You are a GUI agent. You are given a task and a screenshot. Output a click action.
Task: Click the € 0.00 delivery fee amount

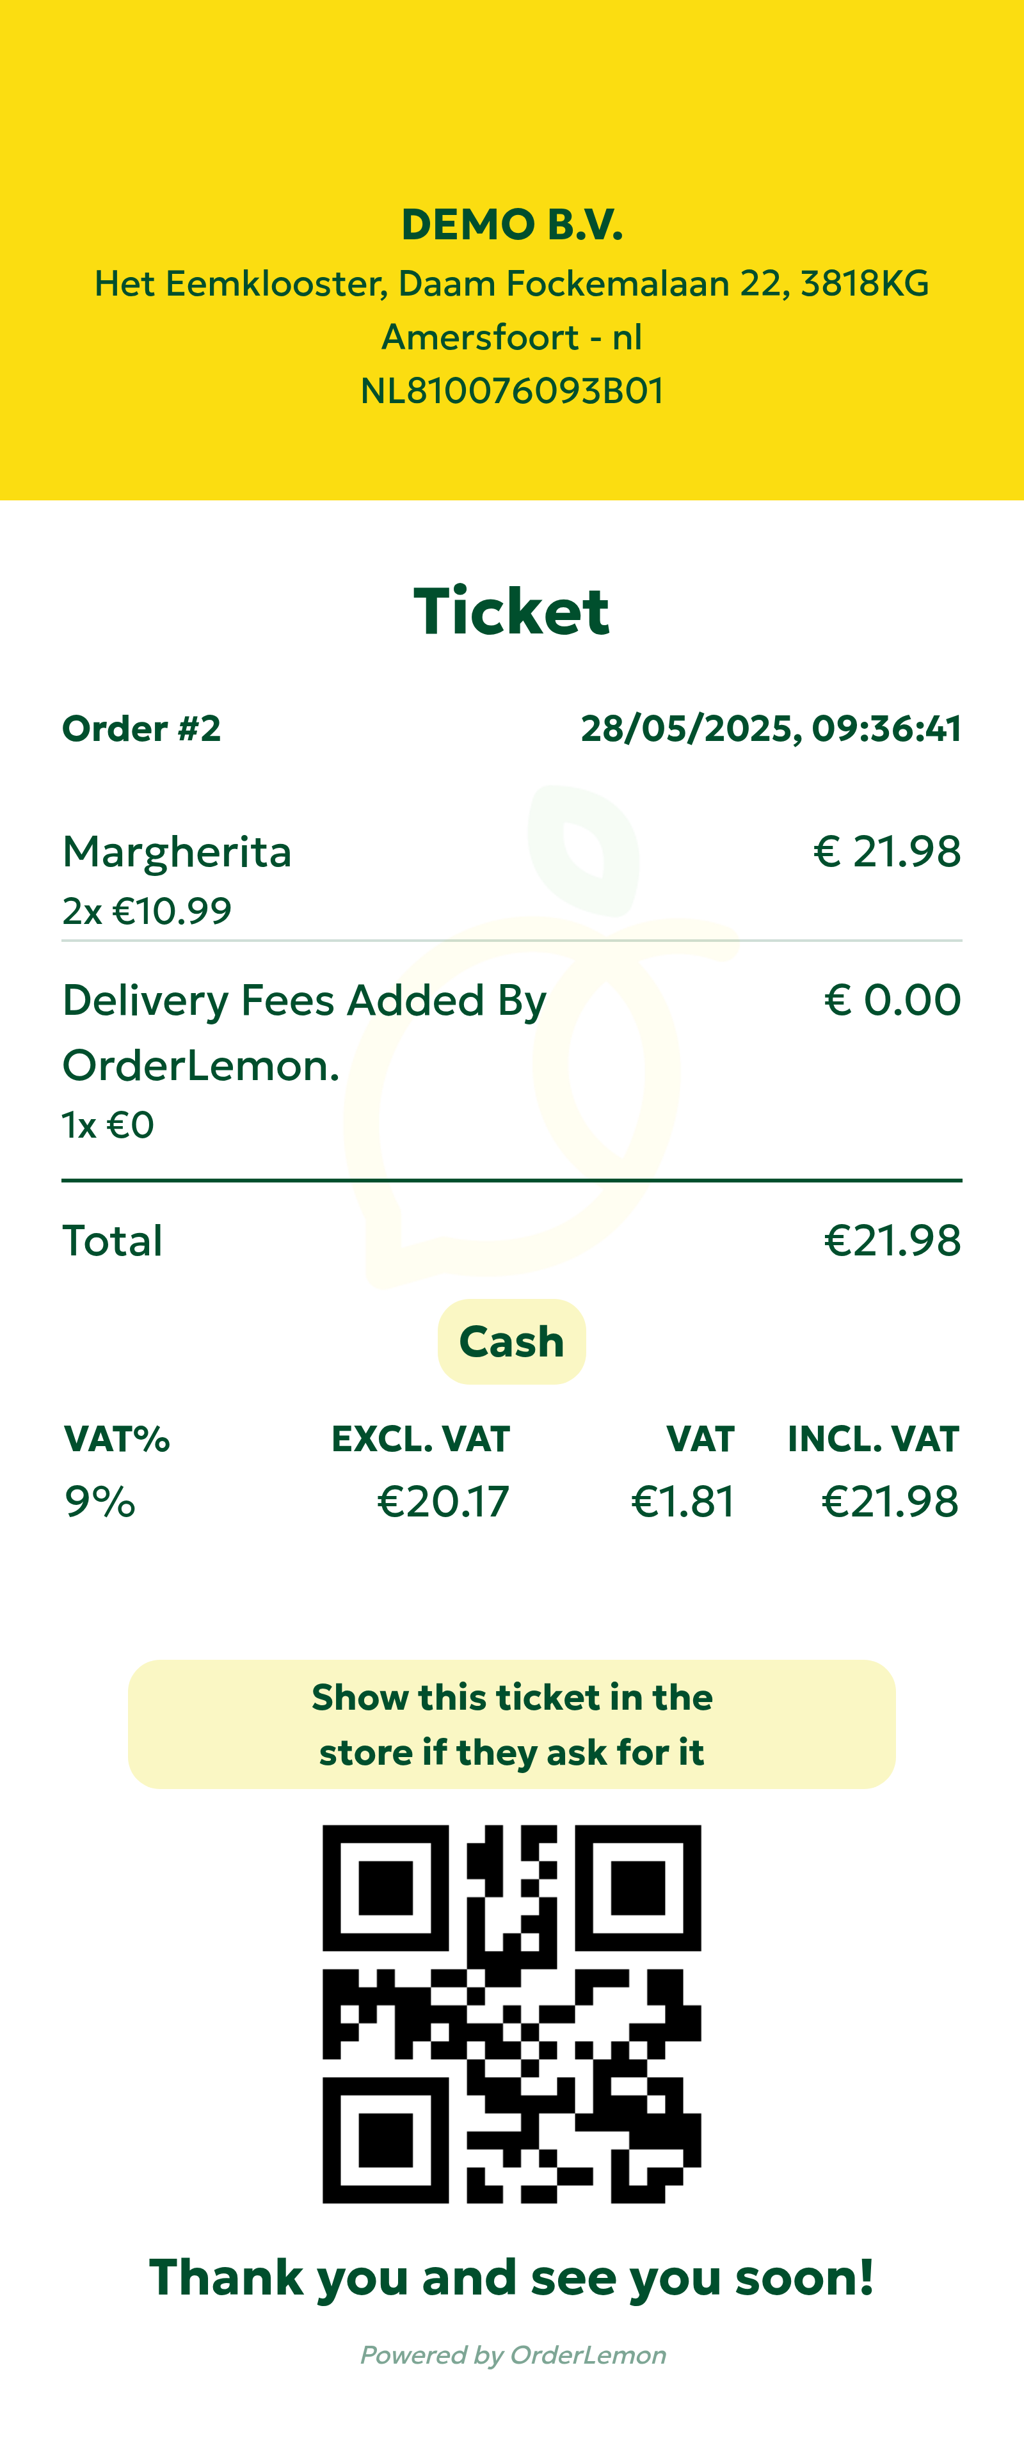(x=892, y=999)
